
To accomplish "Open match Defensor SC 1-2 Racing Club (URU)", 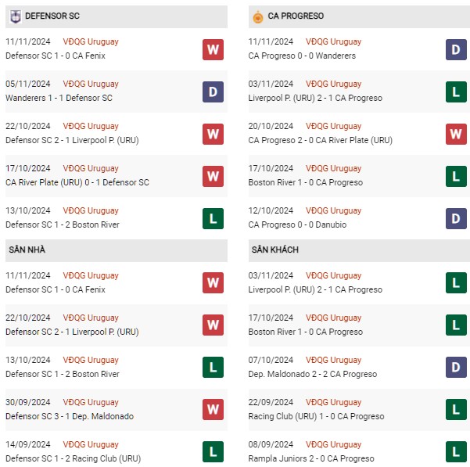I will 74,459.
